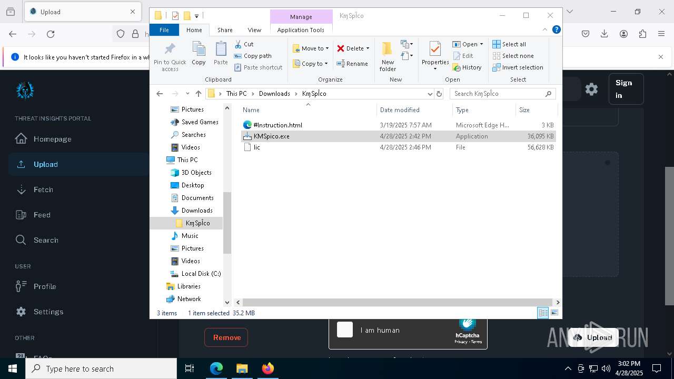This screenshot has height=379, width=674.
Task: Expand the Delete dropdown arrow
Action: (368, 48)
